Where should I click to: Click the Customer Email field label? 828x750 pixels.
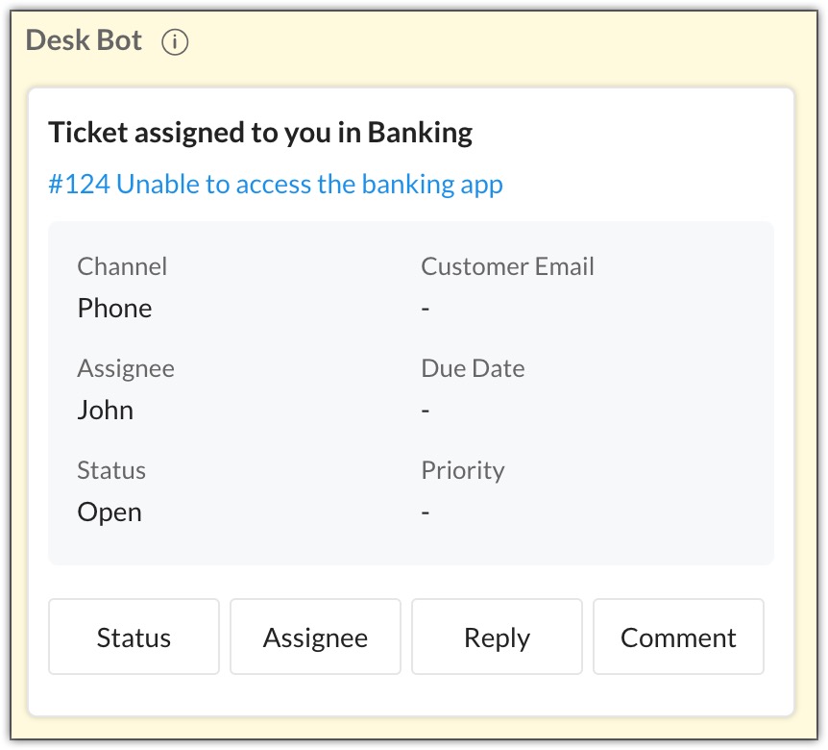(507, 265)
